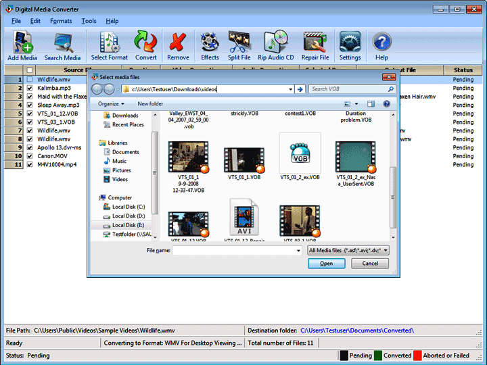Viewport: 487px width, 365px height.
Task: Click the Cancel button in the dialog
Action: point(370,264)
